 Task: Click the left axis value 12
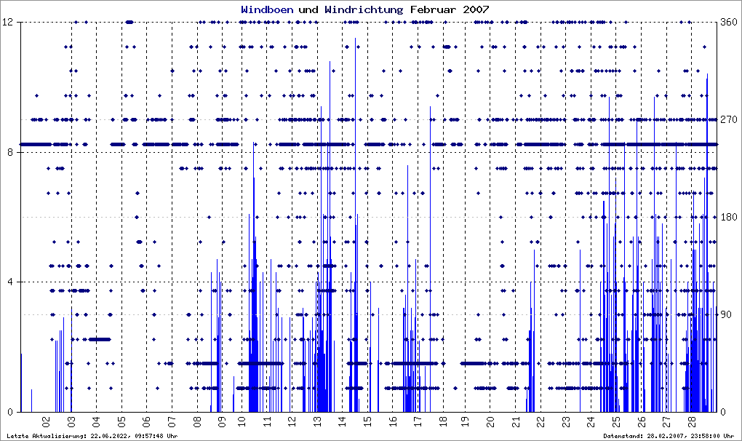point(9,23)
